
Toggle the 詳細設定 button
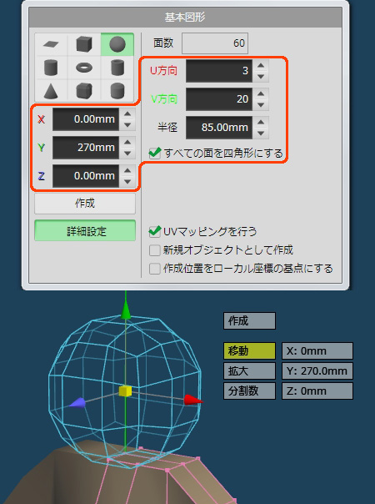[x=85, y=231]
